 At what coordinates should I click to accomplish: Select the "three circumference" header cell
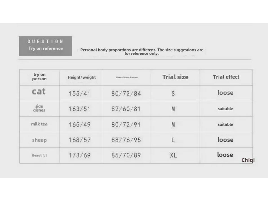click(127, 77)
